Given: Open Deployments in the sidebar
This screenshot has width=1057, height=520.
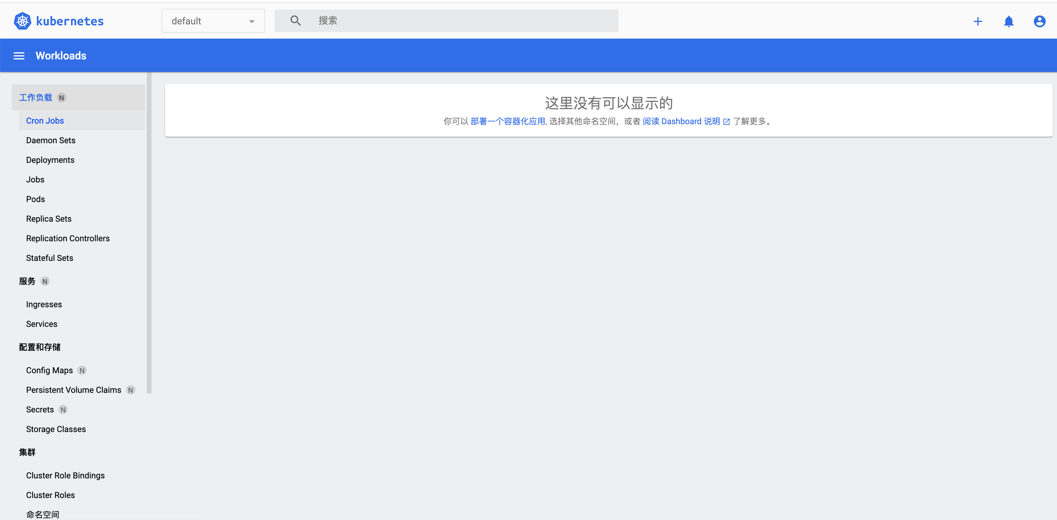Looking at the screenshot, I should (50, 160).
